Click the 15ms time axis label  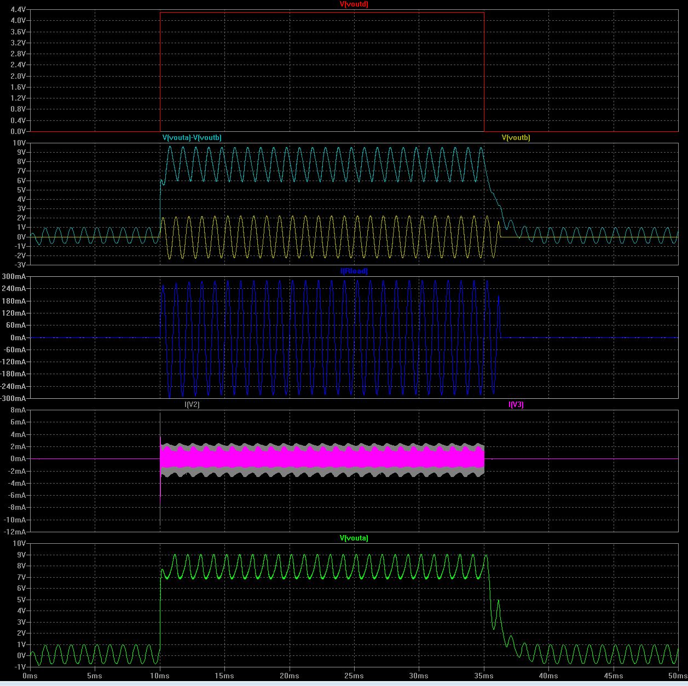pyautogui.click(x=224, y=676)
